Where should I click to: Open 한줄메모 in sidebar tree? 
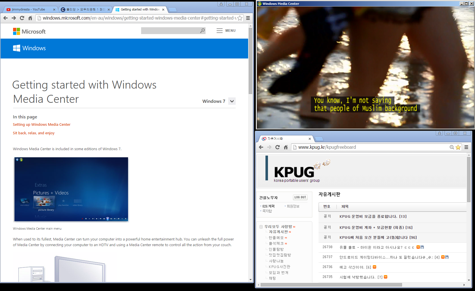pyautogui.click(x=276, y=238)
